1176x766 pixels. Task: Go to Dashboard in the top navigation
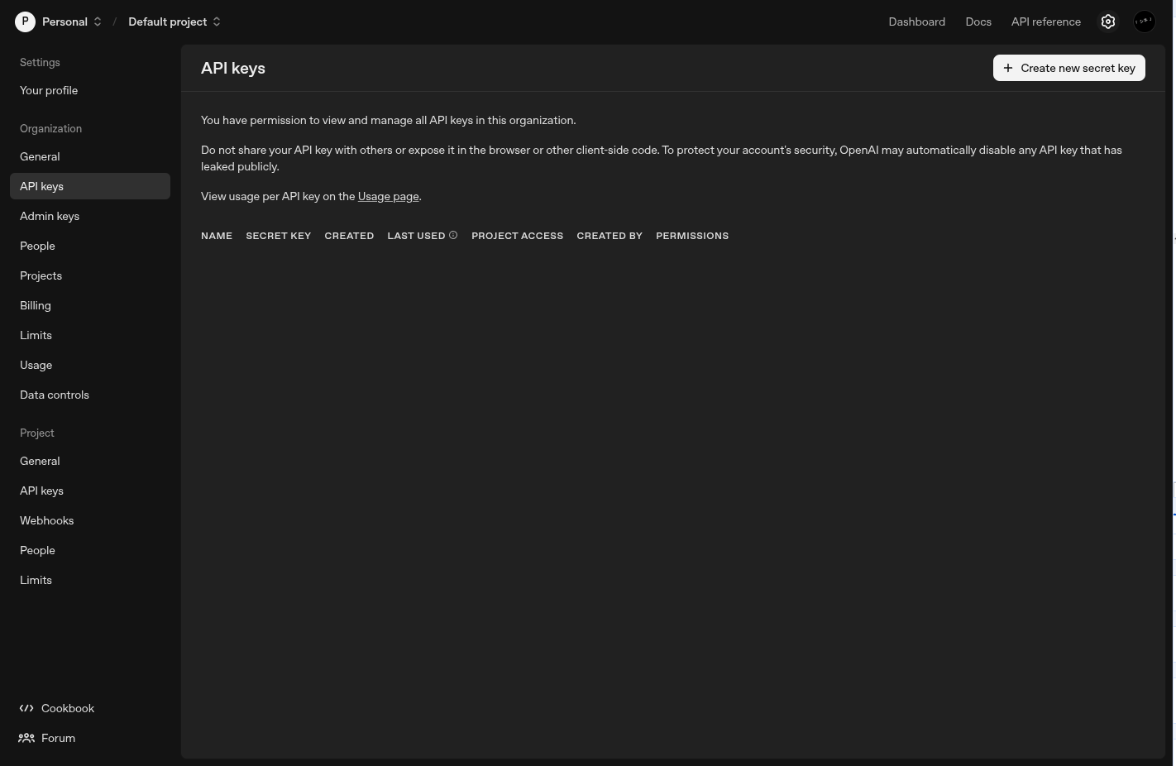916,22
